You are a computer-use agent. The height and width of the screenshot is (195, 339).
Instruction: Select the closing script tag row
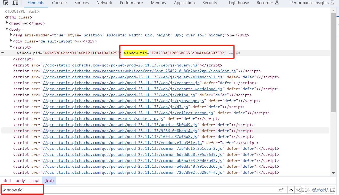pyautogui.click(x=23, y=59)
